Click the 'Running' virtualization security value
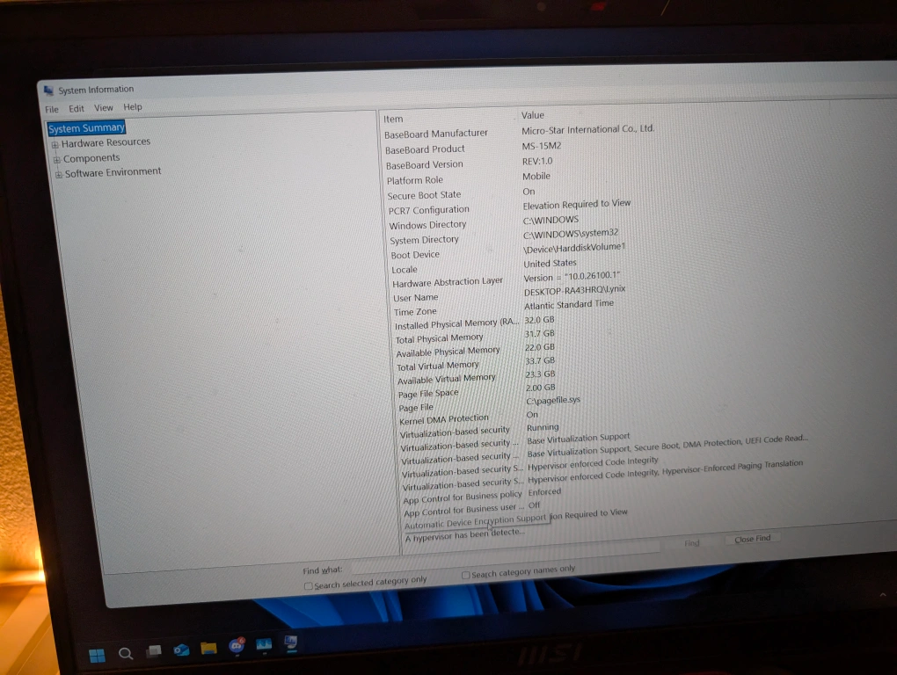Screen dimensions: 897x675 tap(543, 427)
